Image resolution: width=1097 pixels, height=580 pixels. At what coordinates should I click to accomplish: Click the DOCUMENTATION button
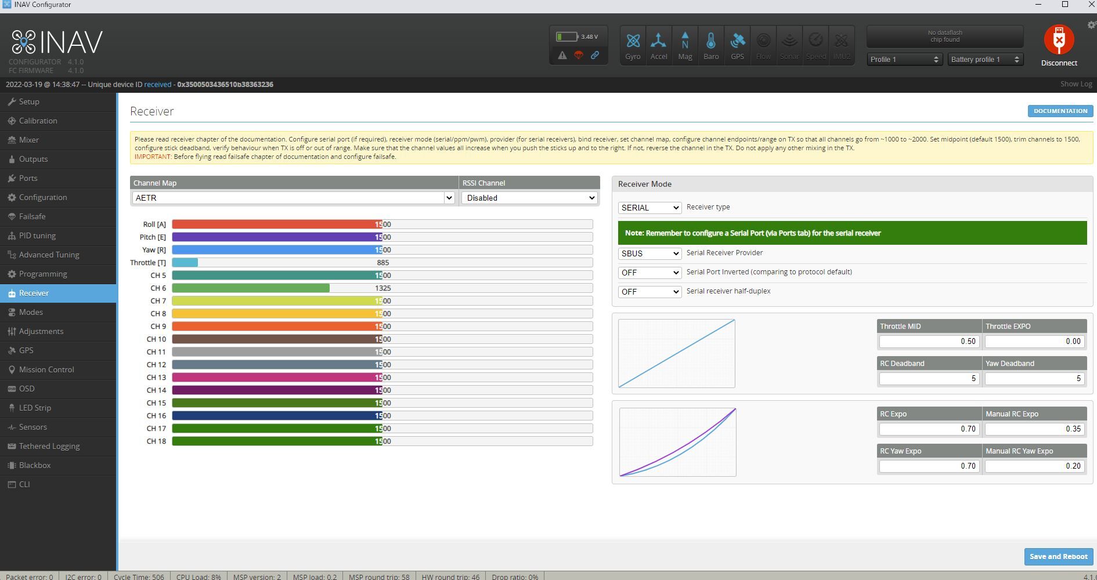(1060, 111)
